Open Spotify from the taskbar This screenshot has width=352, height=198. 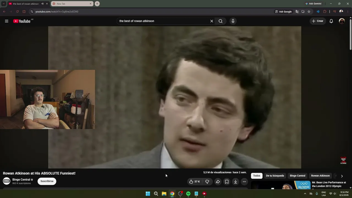188,194
